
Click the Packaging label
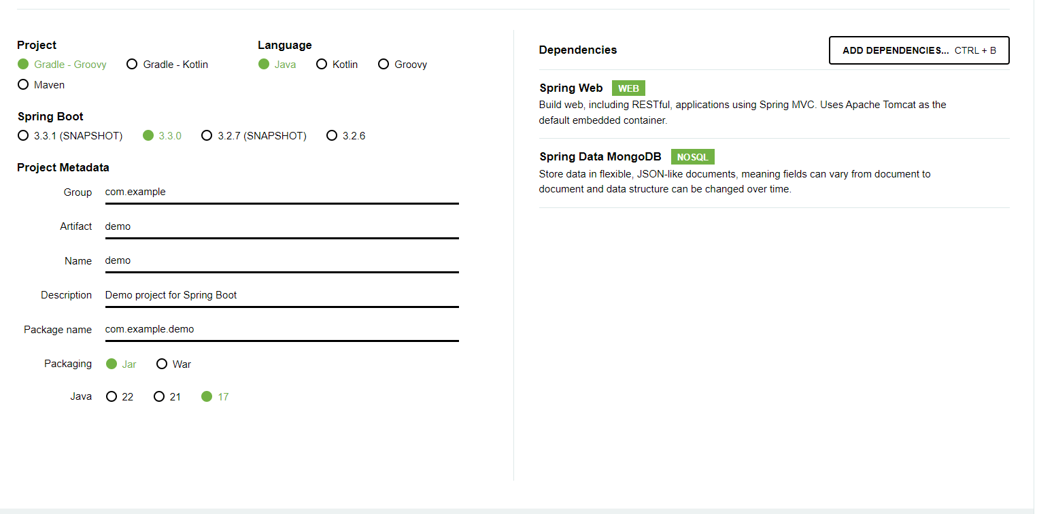pyautogui.click(x=68, y=364)
